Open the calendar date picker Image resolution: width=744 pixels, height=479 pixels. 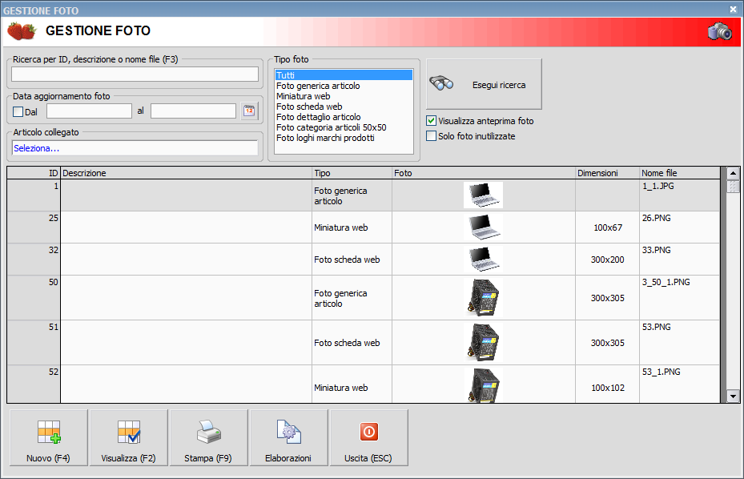tap(250, 111)
